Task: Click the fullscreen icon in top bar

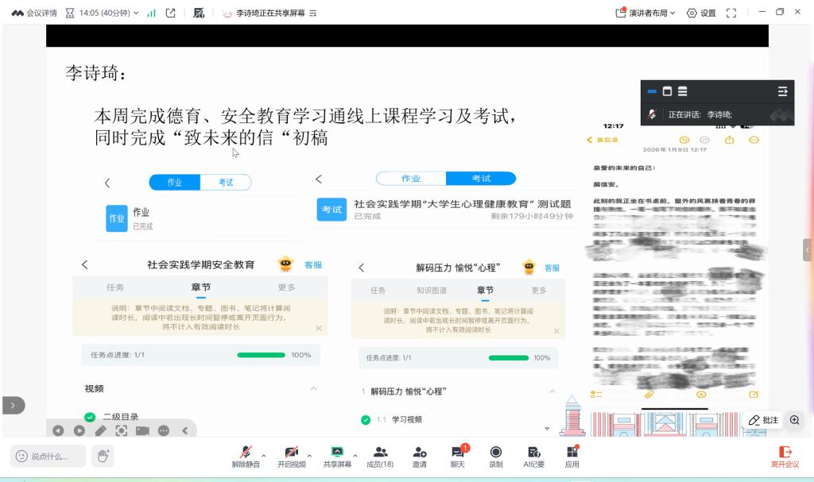Action: (731, 13)
